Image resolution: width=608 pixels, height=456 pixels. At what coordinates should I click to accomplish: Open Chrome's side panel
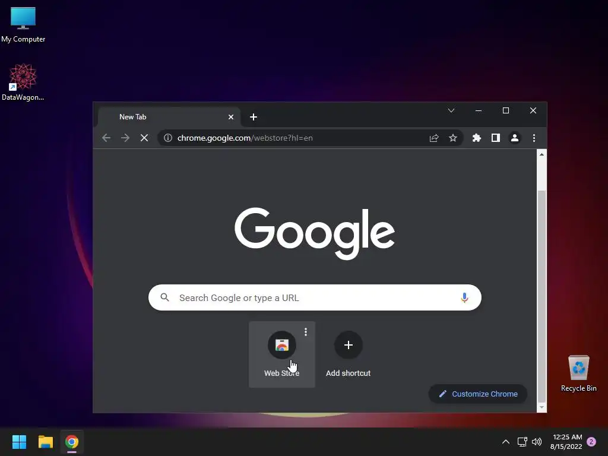click(496, 138)
